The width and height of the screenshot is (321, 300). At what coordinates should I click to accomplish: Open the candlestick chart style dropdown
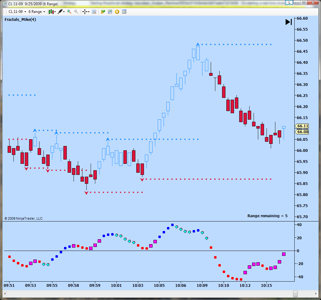click(x=52, y=12)
